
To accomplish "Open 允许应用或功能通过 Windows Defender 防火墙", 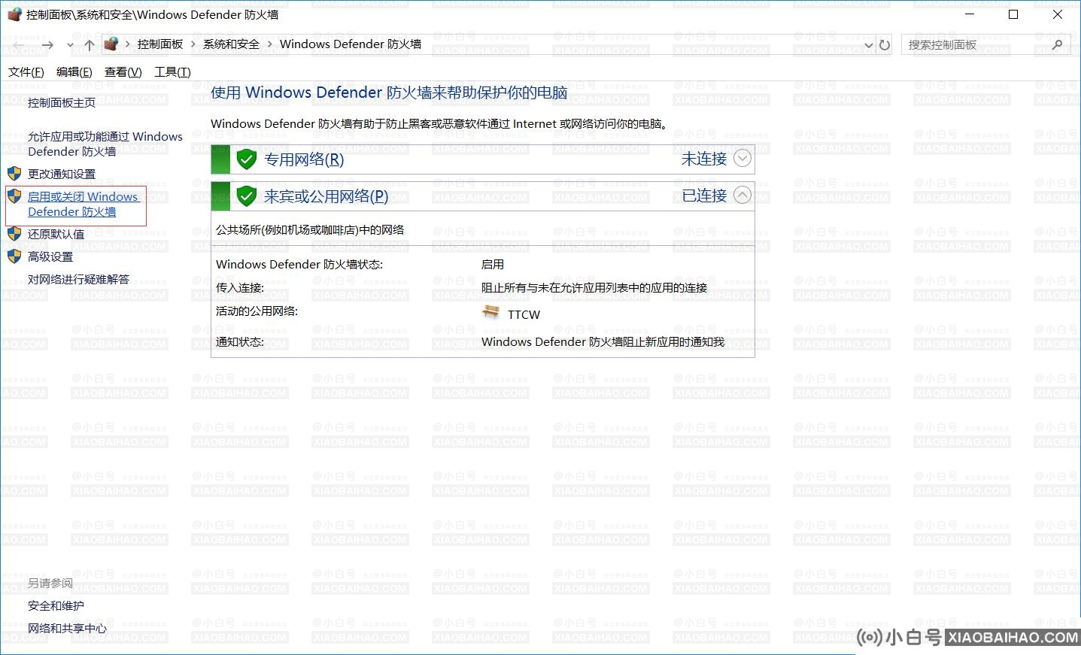I will (x=105, y=144).
